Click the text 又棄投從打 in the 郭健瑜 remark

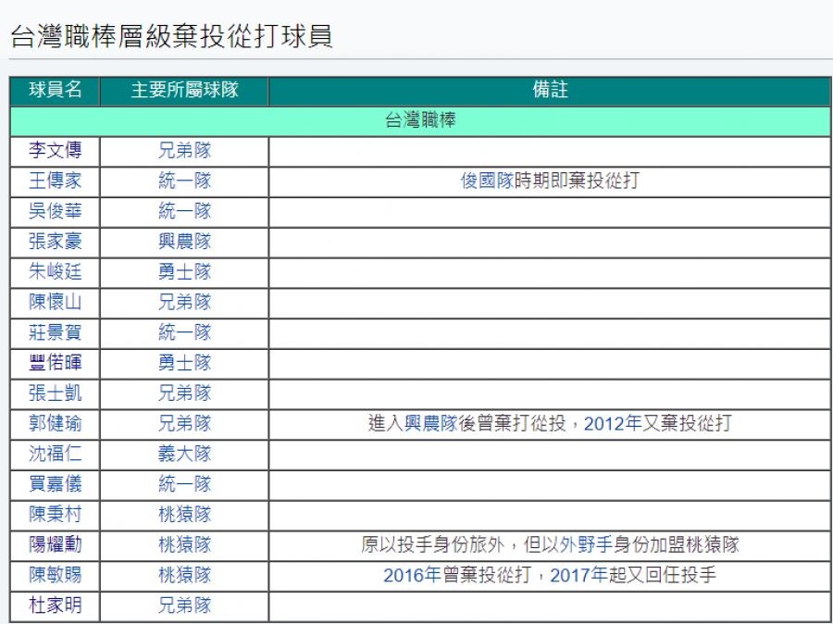click(x=688, y=423)
